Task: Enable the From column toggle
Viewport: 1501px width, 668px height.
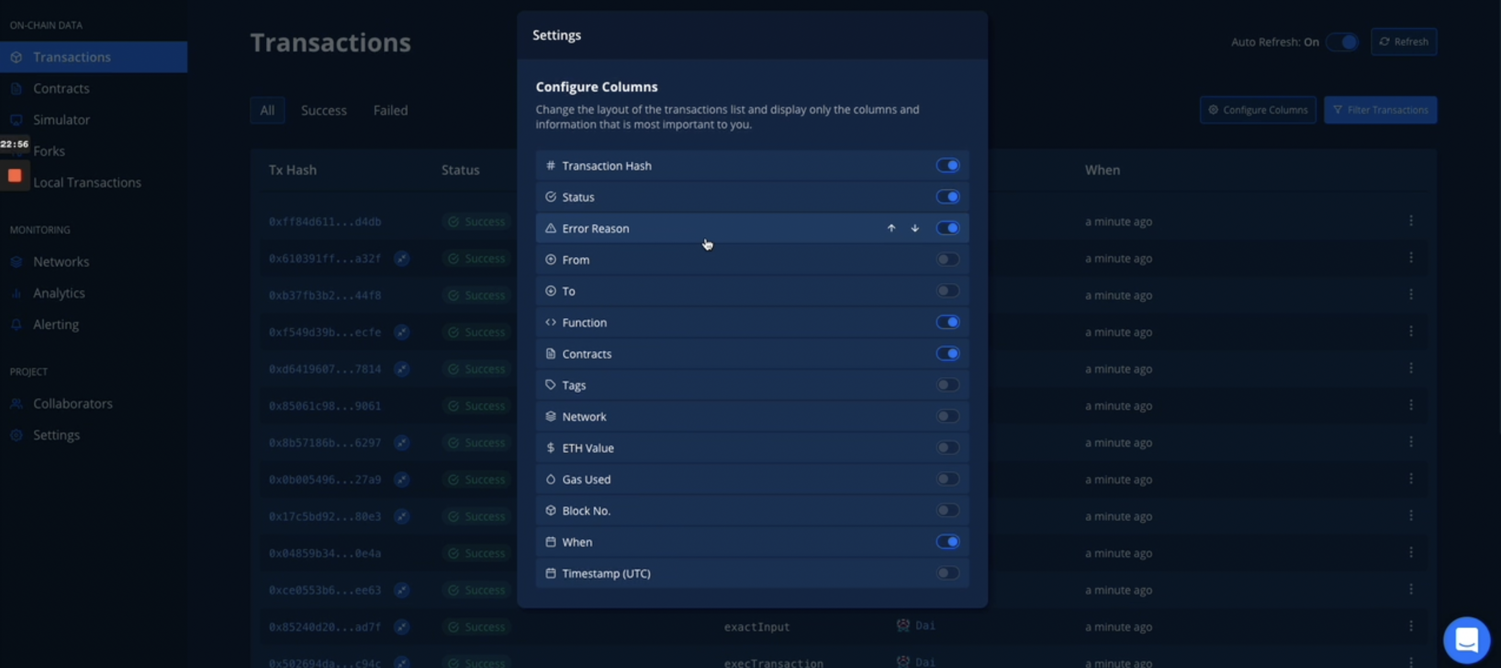Action: point(947,259)
